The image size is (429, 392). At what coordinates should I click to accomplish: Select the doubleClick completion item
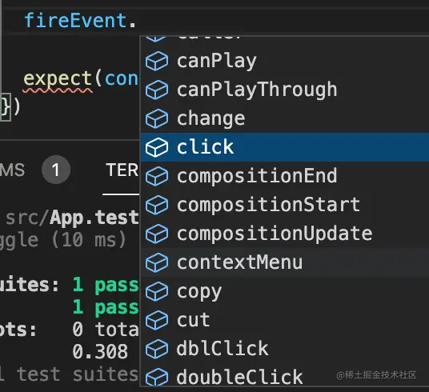pos(285,377)
